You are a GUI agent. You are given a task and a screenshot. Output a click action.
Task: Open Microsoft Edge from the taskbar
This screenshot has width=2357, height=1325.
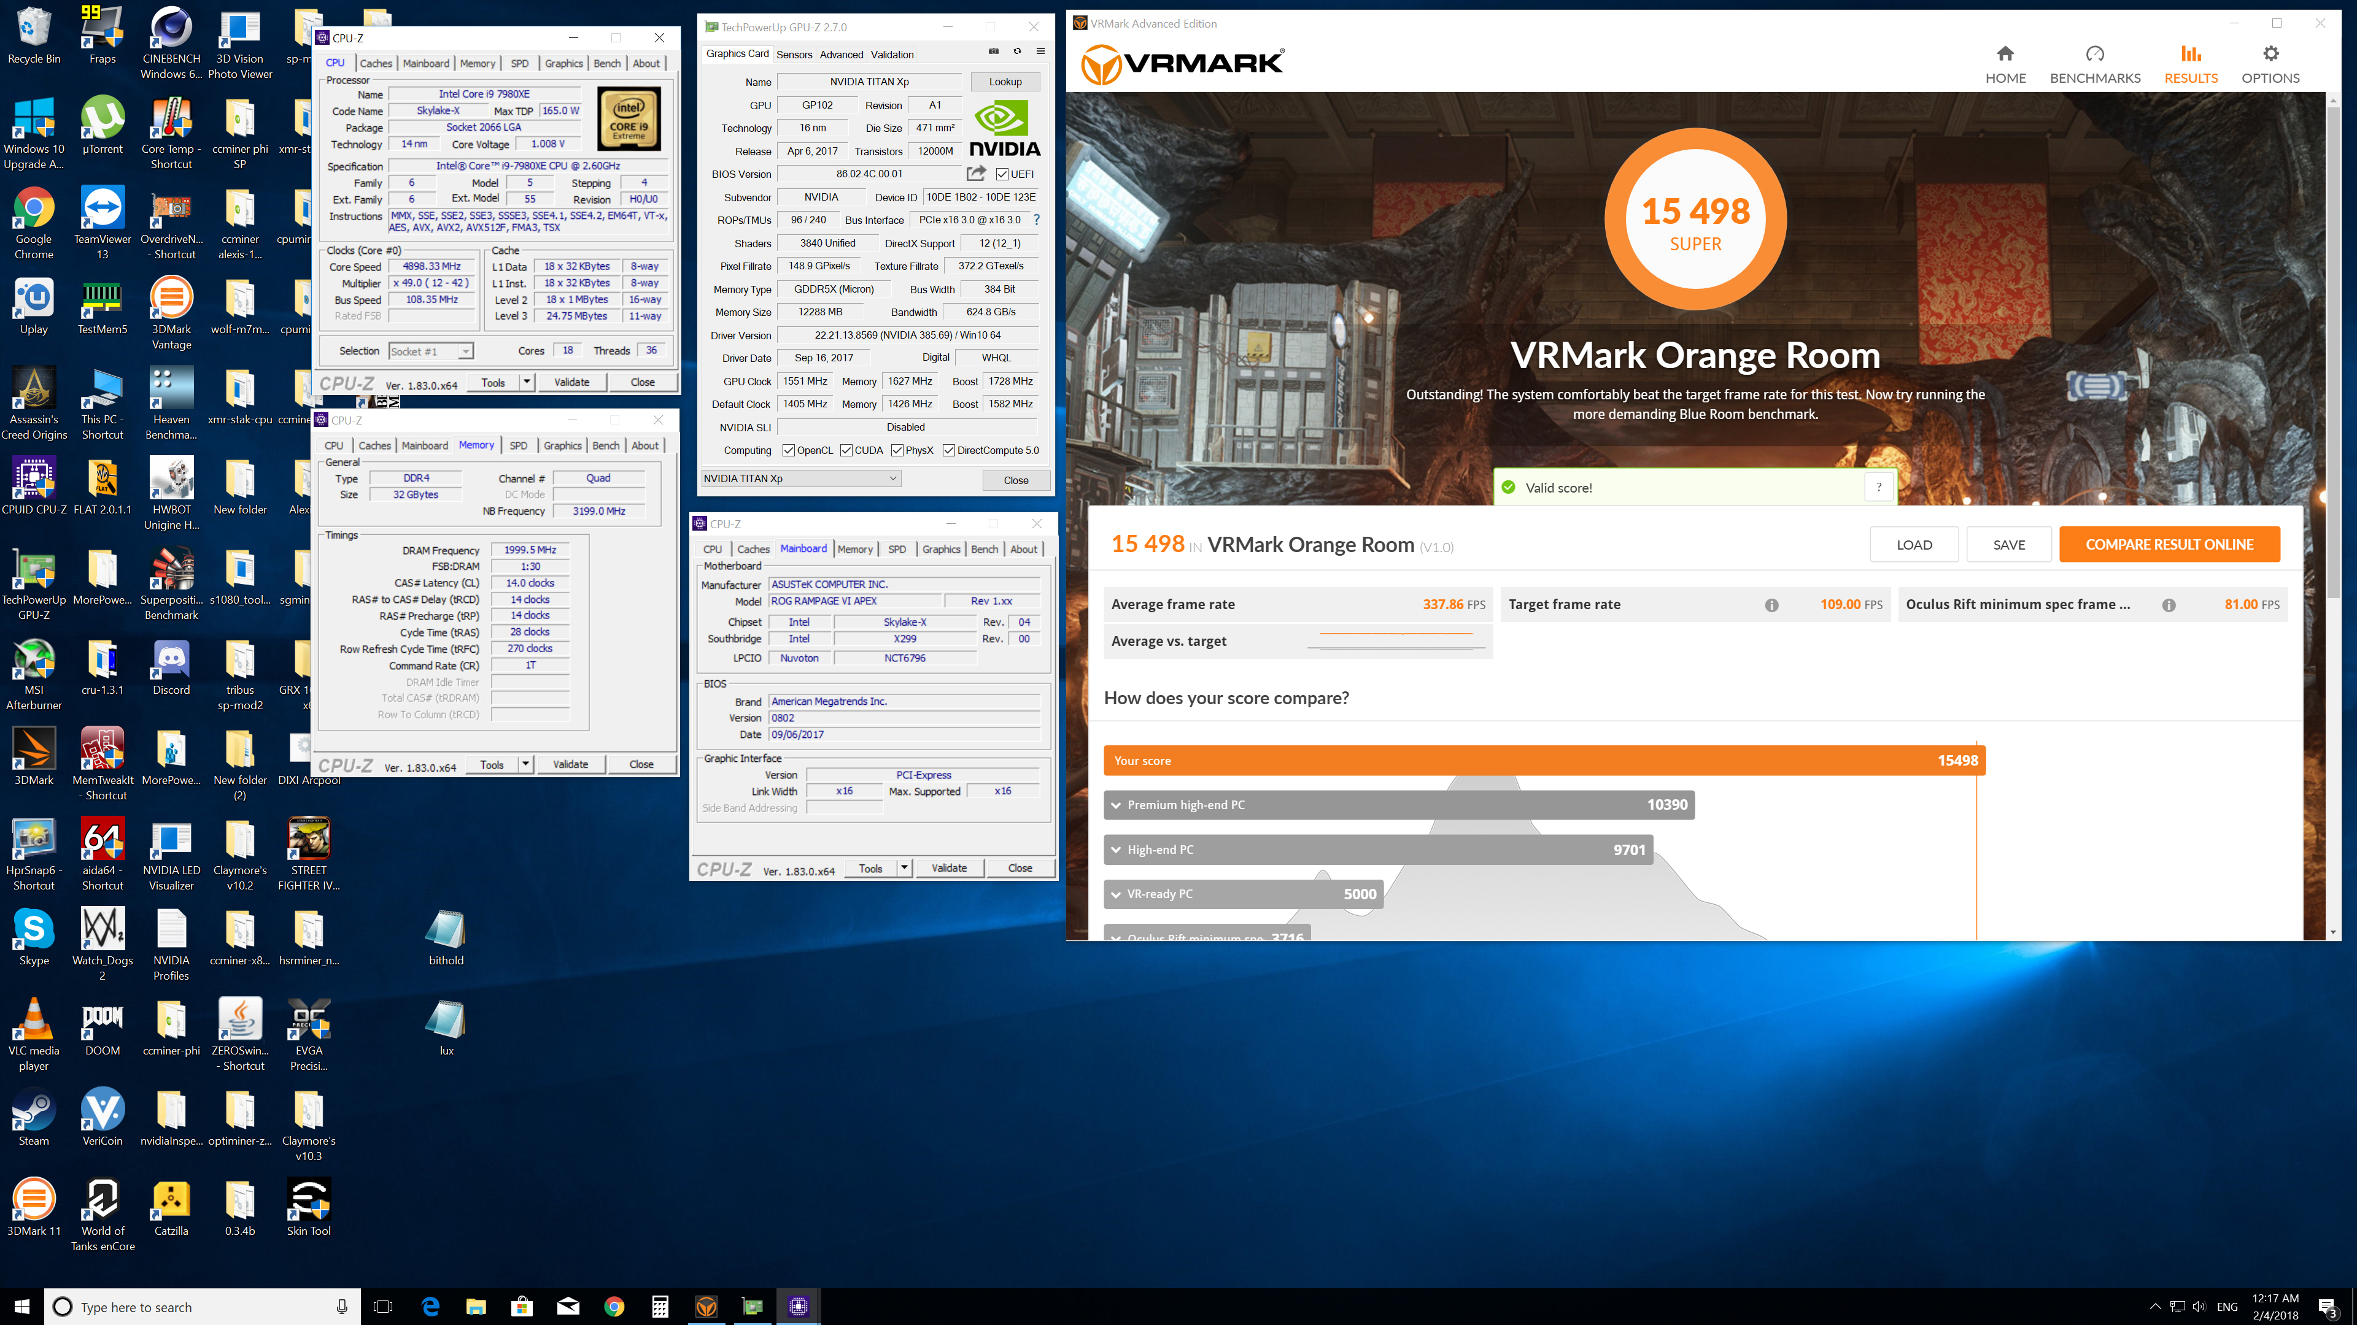pyautogui.click(x=430, y=1307)
